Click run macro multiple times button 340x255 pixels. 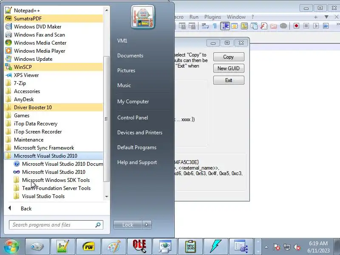326,26
